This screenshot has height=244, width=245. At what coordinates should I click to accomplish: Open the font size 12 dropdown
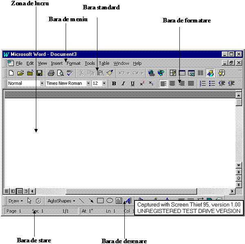(x=104, y=83)
